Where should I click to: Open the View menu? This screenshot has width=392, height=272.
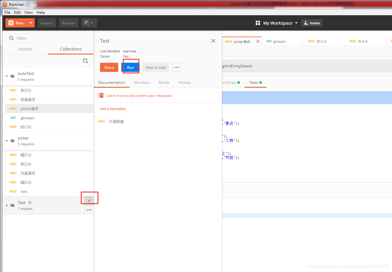(x=29, y=12)
